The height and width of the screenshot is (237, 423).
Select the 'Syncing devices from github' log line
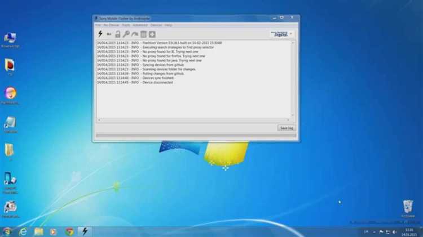[140, 65]
